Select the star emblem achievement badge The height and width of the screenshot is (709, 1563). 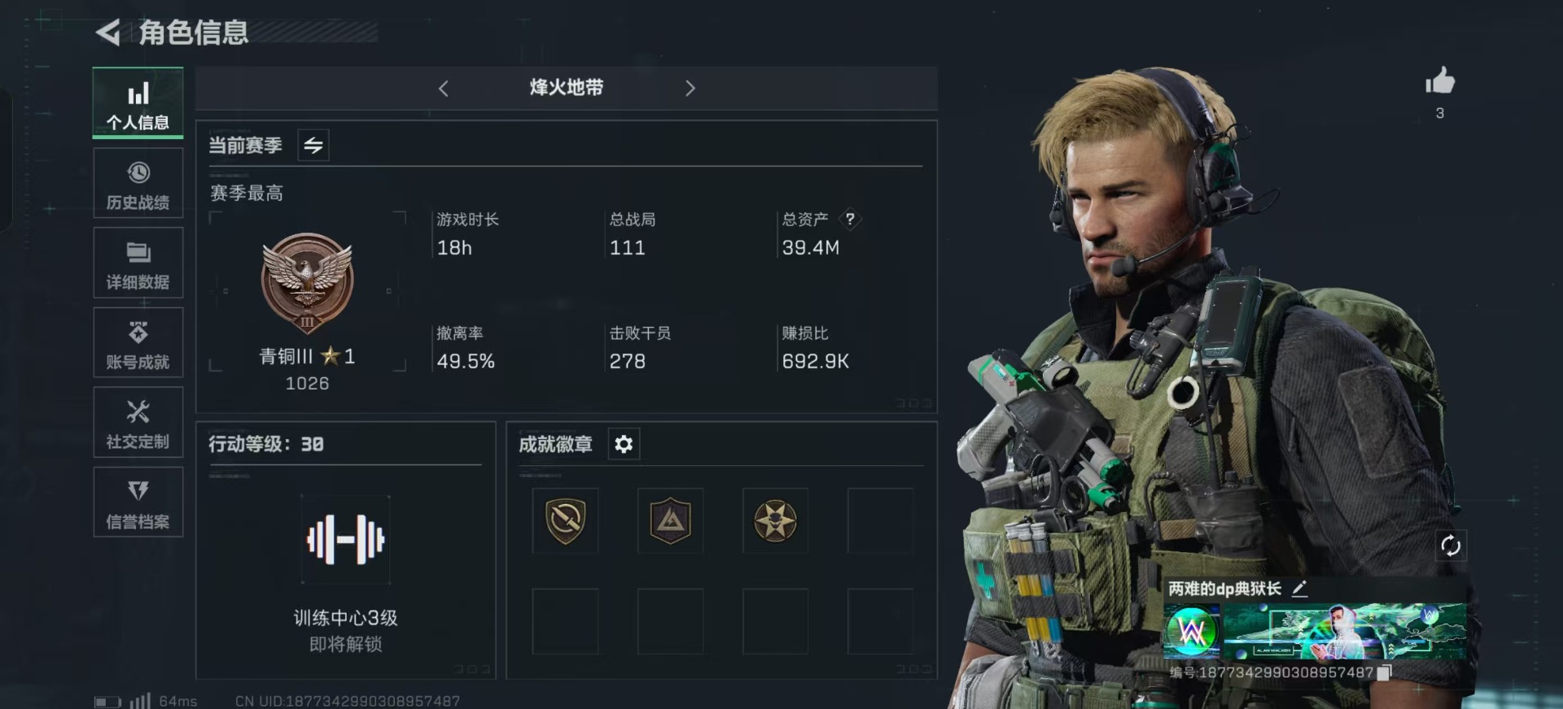point(775,520)
